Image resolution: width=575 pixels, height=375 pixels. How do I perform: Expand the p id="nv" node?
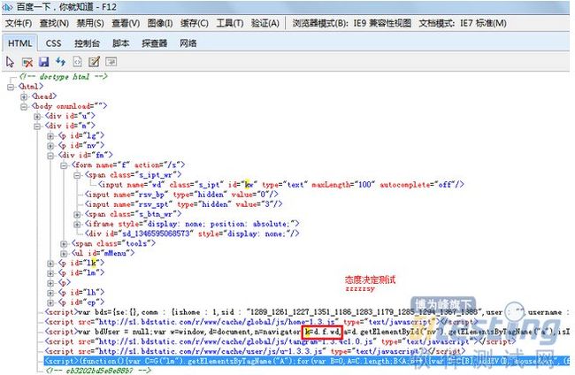pyautogui.click(x=50, y=146)
